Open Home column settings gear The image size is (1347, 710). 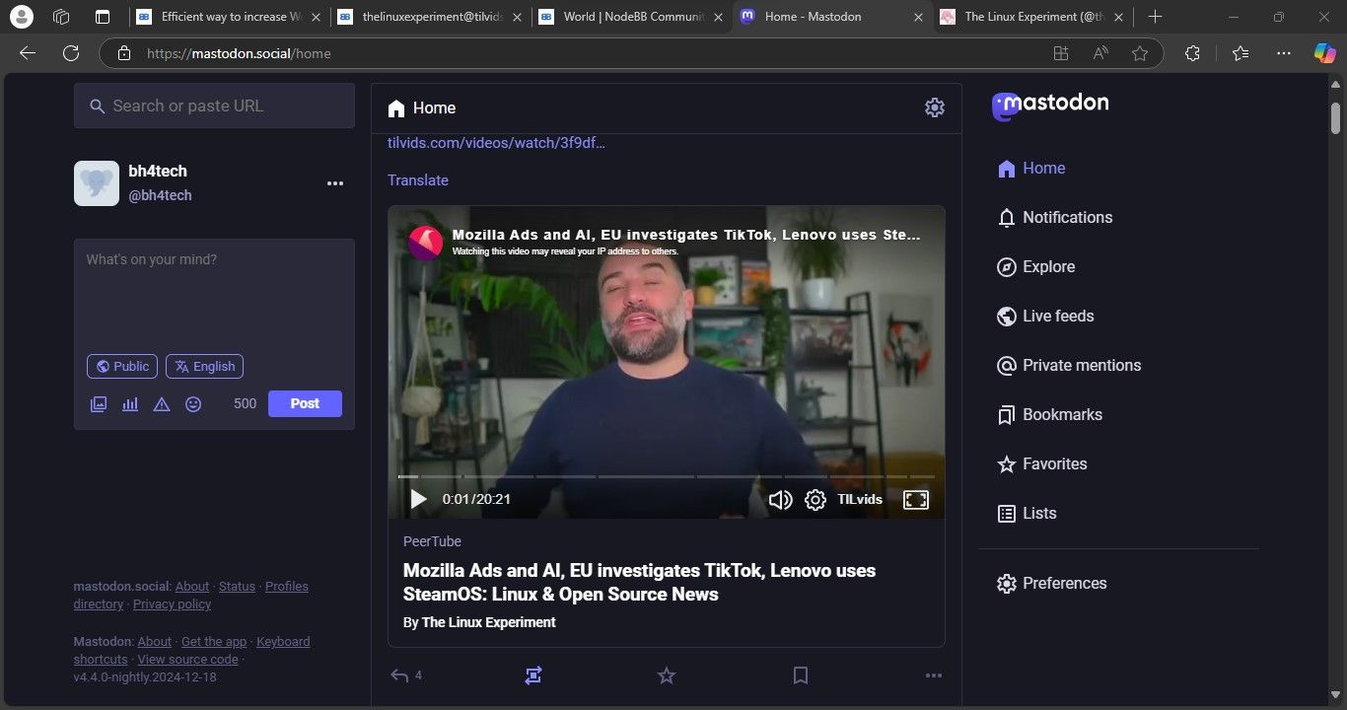coord(935,107)
